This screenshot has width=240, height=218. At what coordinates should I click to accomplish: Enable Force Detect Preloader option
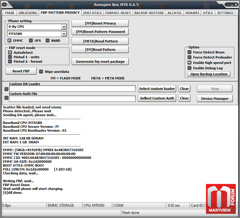coord(190,57)
